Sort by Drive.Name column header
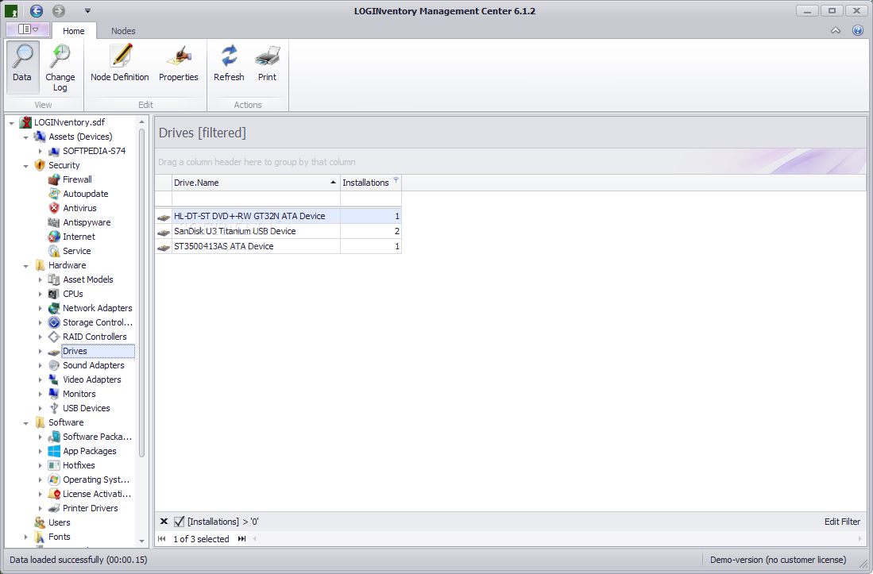 (256, 183)
